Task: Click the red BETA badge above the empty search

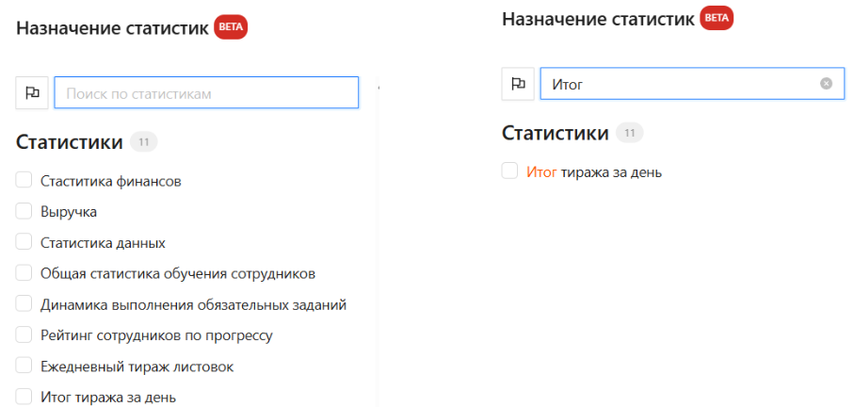Action: tap(231, 26)
